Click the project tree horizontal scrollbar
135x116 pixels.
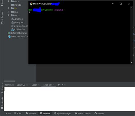point(9,81)
